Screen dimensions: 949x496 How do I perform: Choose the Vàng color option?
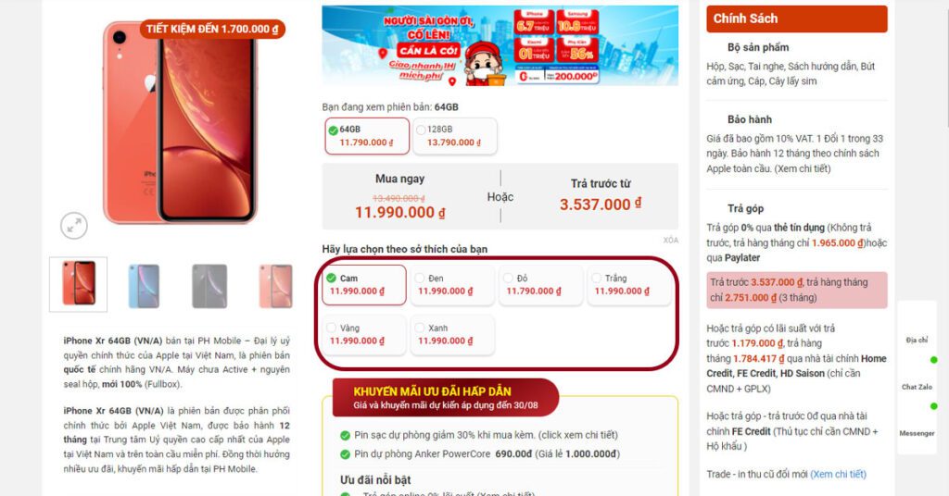[363, 335]
